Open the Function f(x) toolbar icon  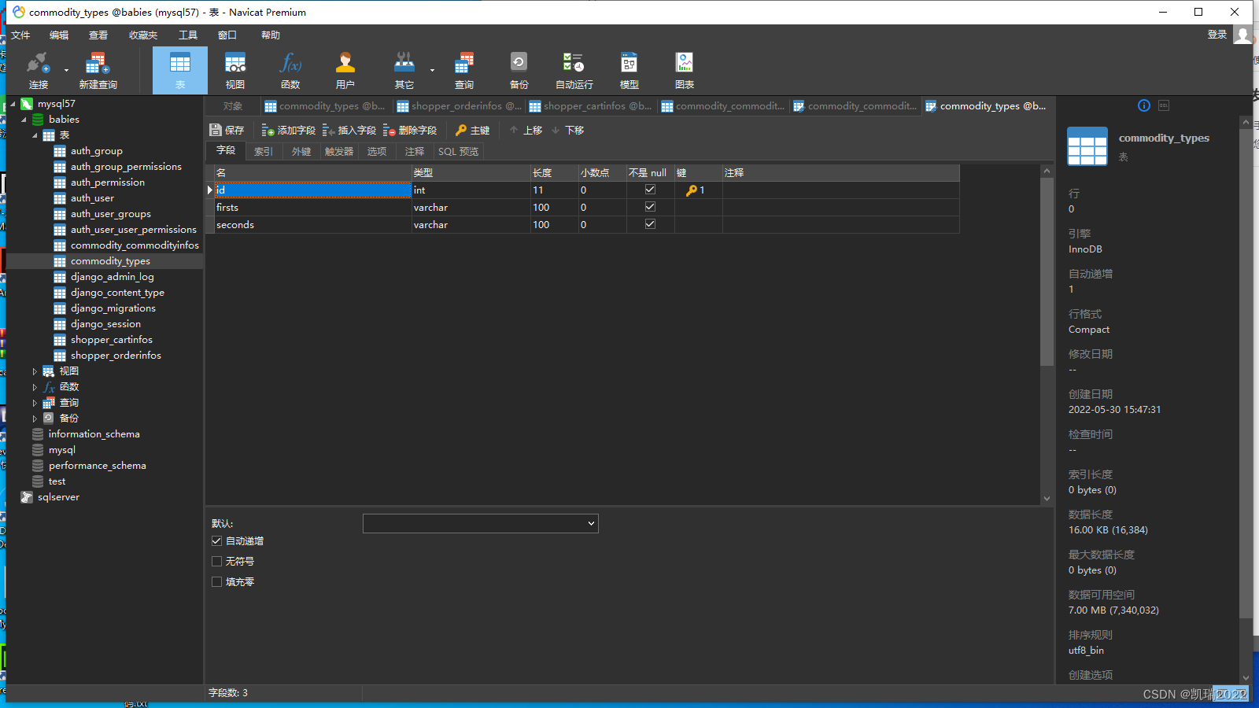[x=290, y=71]
